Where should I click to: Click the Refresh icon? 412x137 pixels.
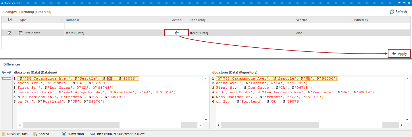[x=392, y=12]
